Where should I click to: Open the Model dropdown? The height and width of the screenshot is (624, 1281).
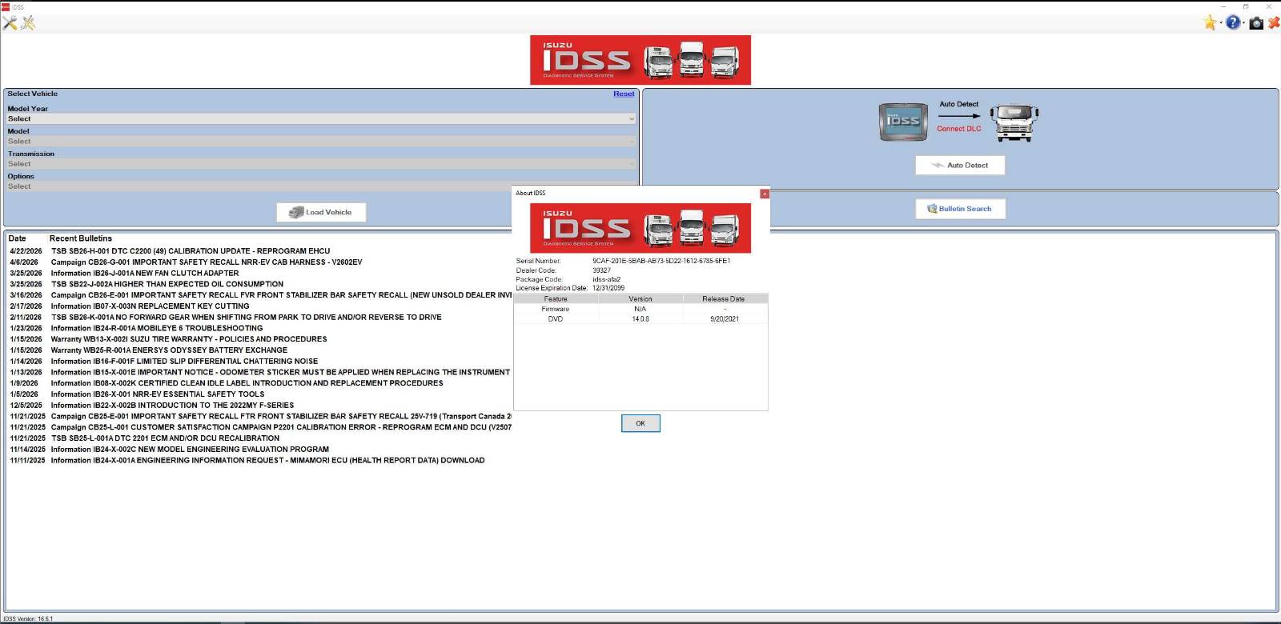coord(321,141)
